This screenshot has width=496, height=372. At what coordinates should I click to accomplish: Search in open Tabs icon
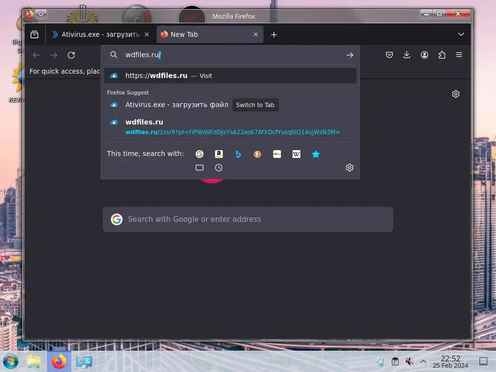coord(199,168)
